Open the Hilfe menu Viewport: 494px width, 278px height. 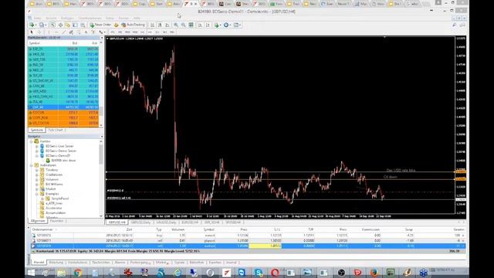(137, 18)
